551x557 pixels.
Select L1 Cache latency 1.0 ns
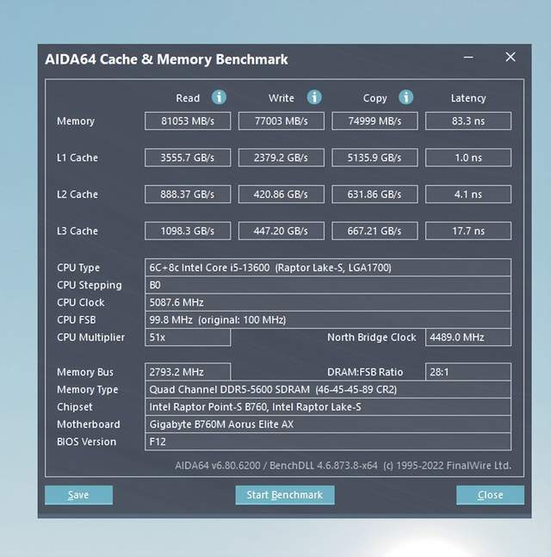[x=468, y=158]
